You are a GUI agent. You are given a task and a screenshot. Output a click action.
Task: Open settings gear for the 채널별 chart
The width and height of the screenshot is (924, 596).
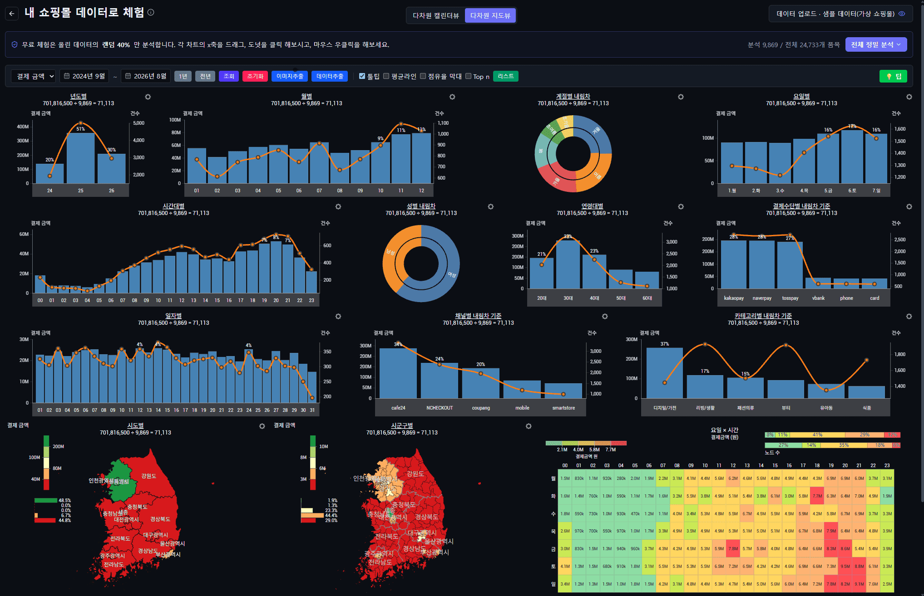click(605, 316)
